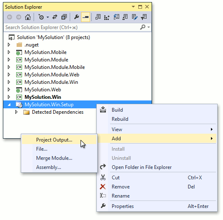Expand the MySolution.Module project node
This screenshot has height=220, width=223.
tap(9, 60)
